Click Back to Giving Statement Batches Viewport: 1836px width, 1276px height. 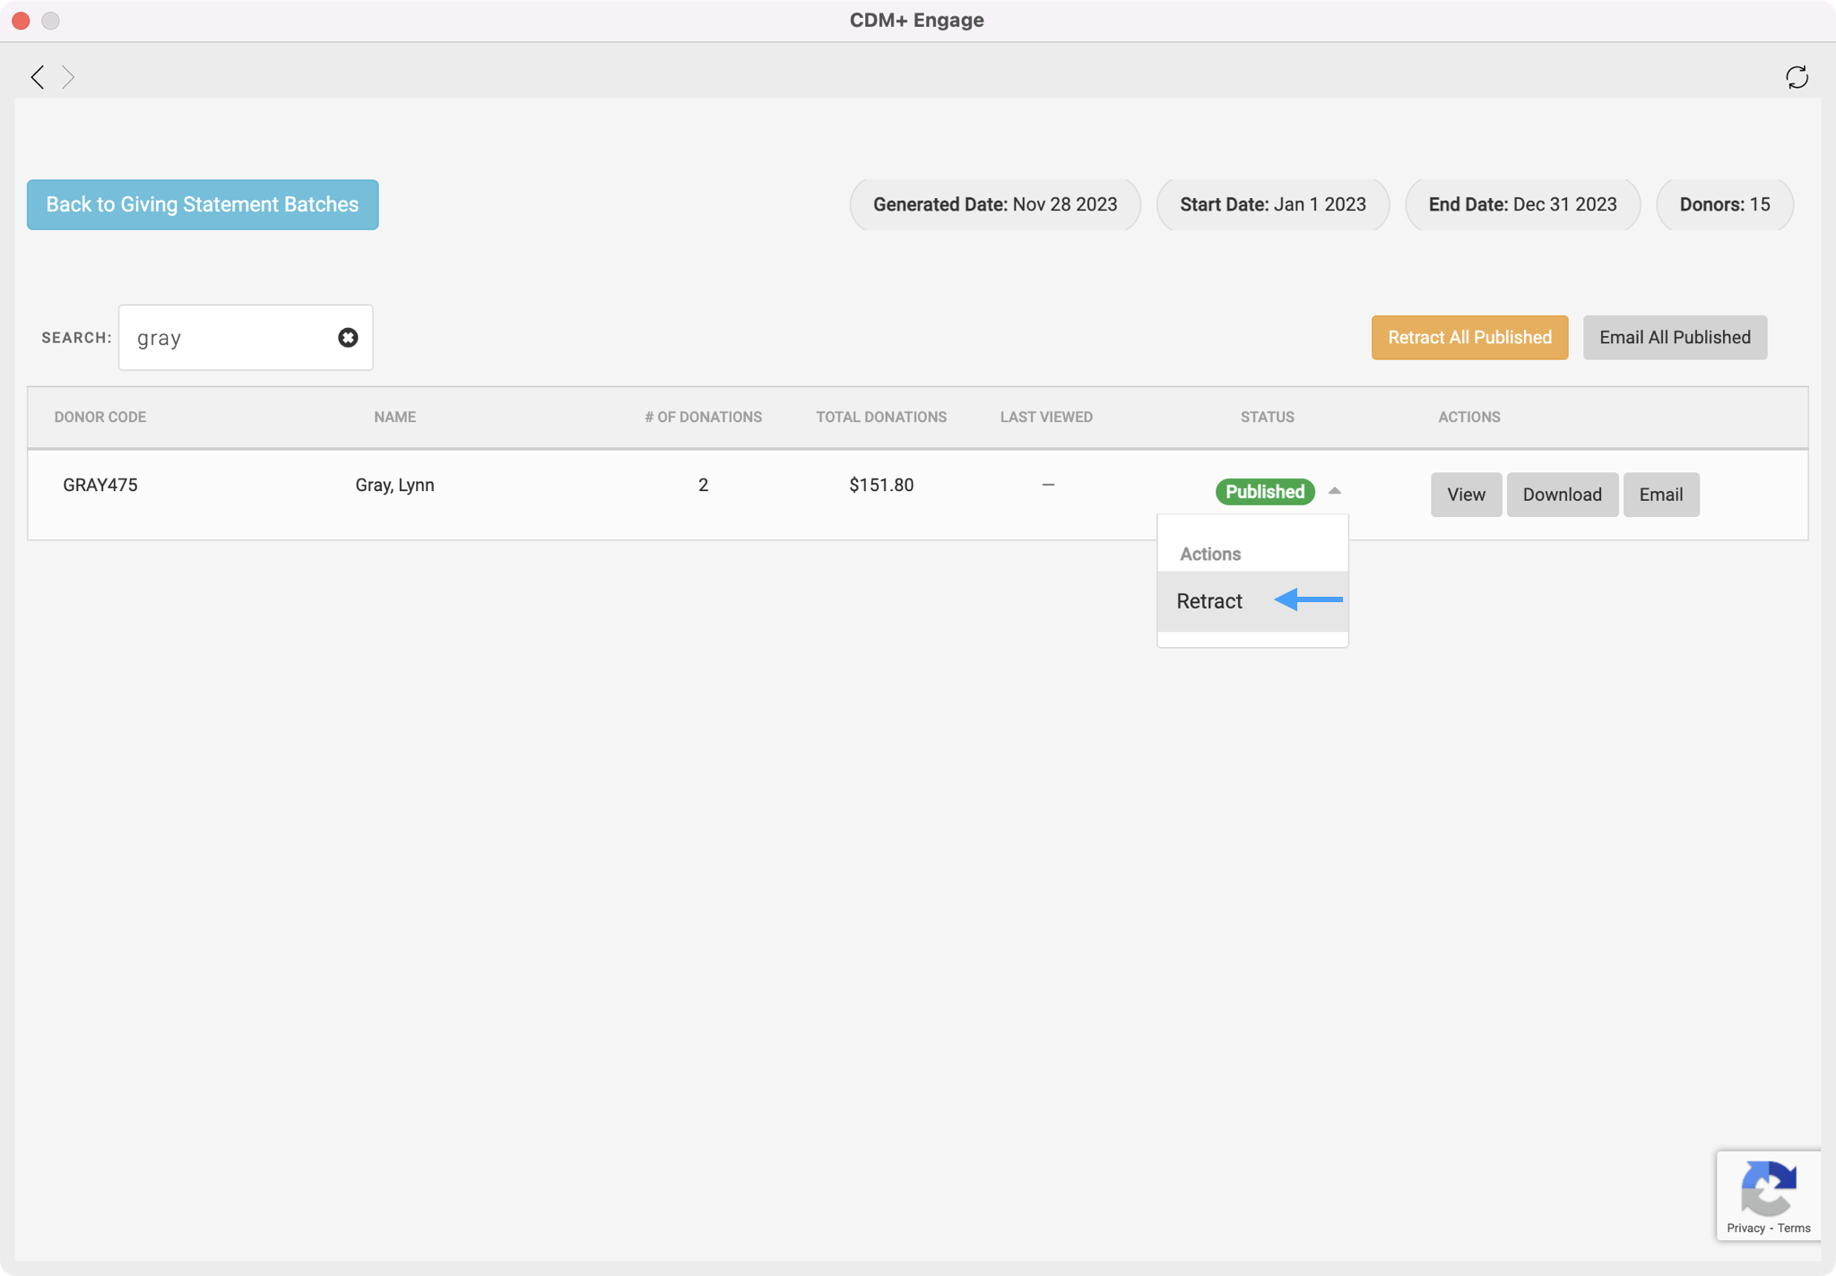coord(203,204)
